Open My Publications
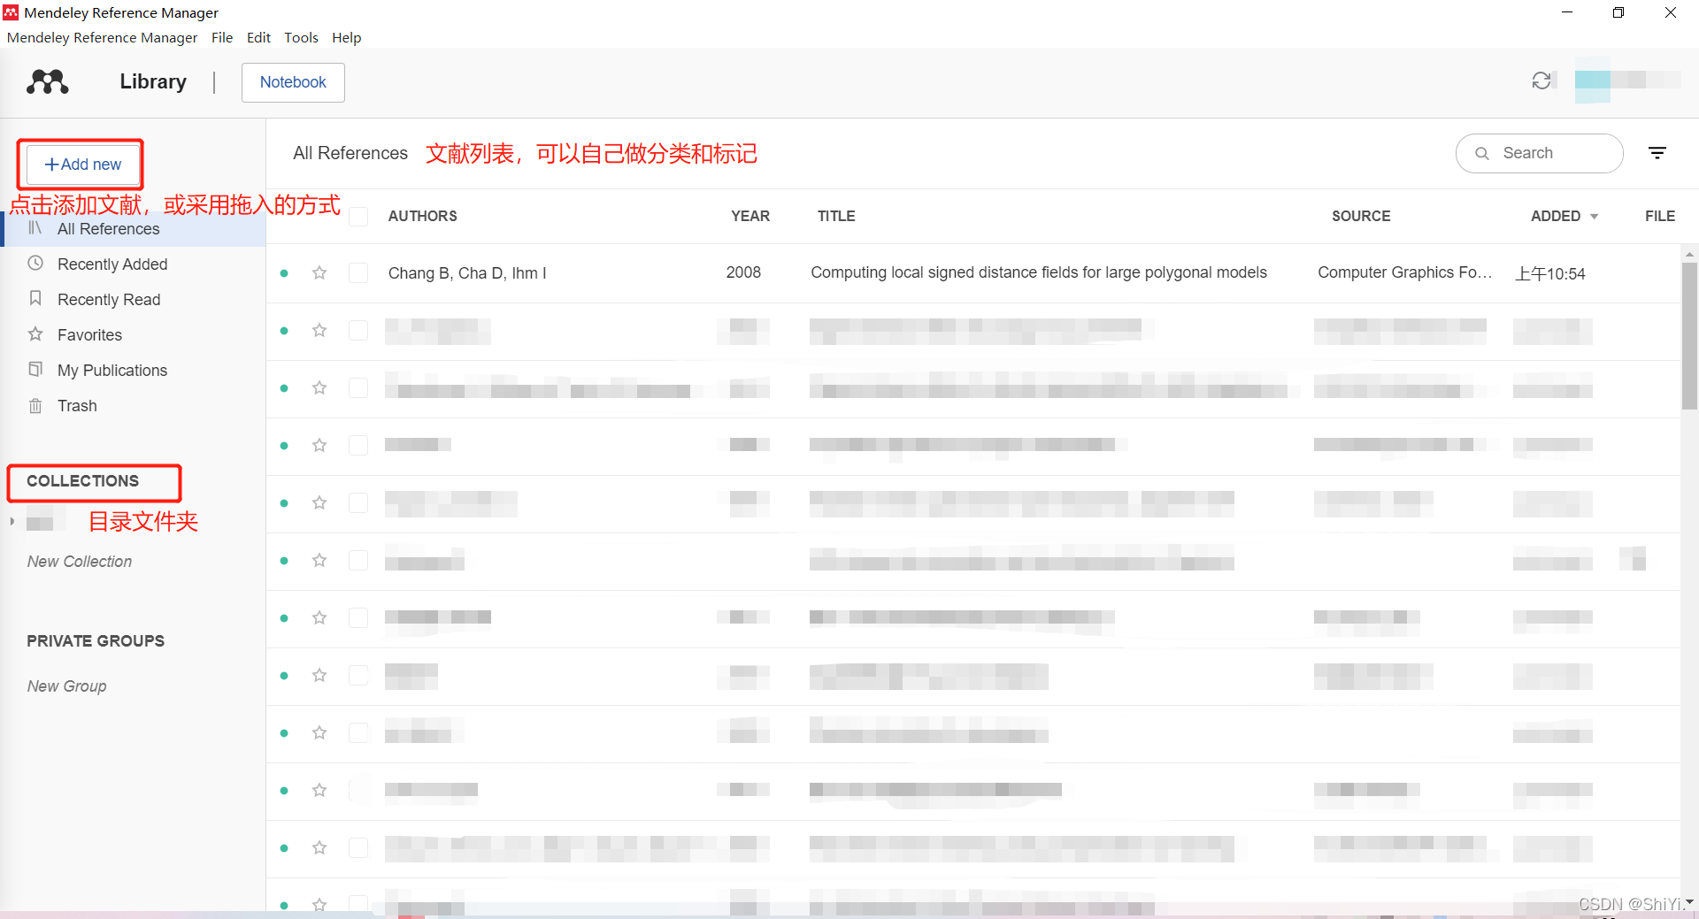Screen dimensions: 1699x919 112,371
